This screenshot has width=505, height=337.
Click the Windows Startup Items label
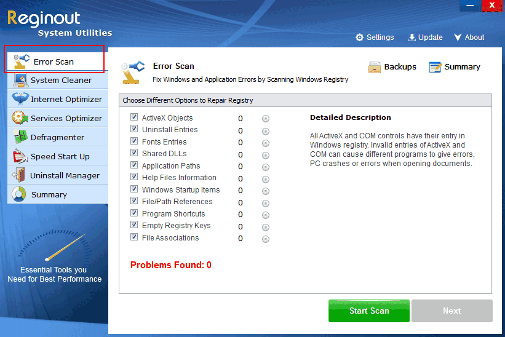(181, 189)
